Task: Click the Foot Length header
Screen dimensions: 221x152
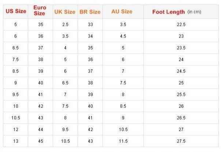Action: coord(181,12)
